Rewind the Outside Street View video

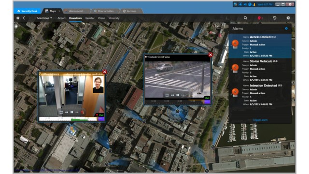172,95
